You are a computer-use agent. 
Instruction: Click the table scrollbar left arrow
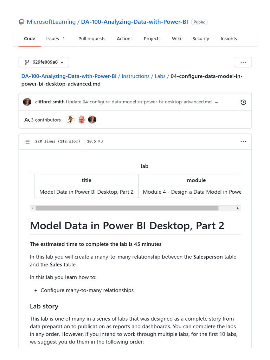[x=33, y=208]
